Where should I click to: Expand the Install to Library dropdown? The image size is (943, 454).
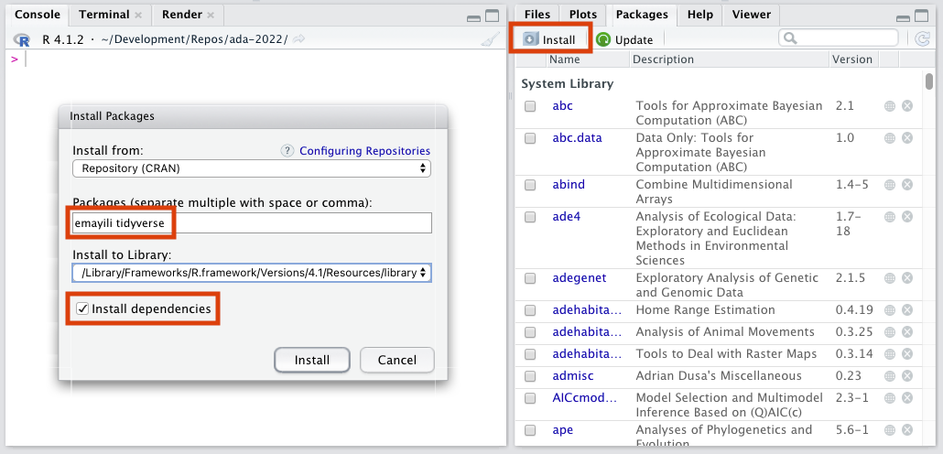(251, 273)
